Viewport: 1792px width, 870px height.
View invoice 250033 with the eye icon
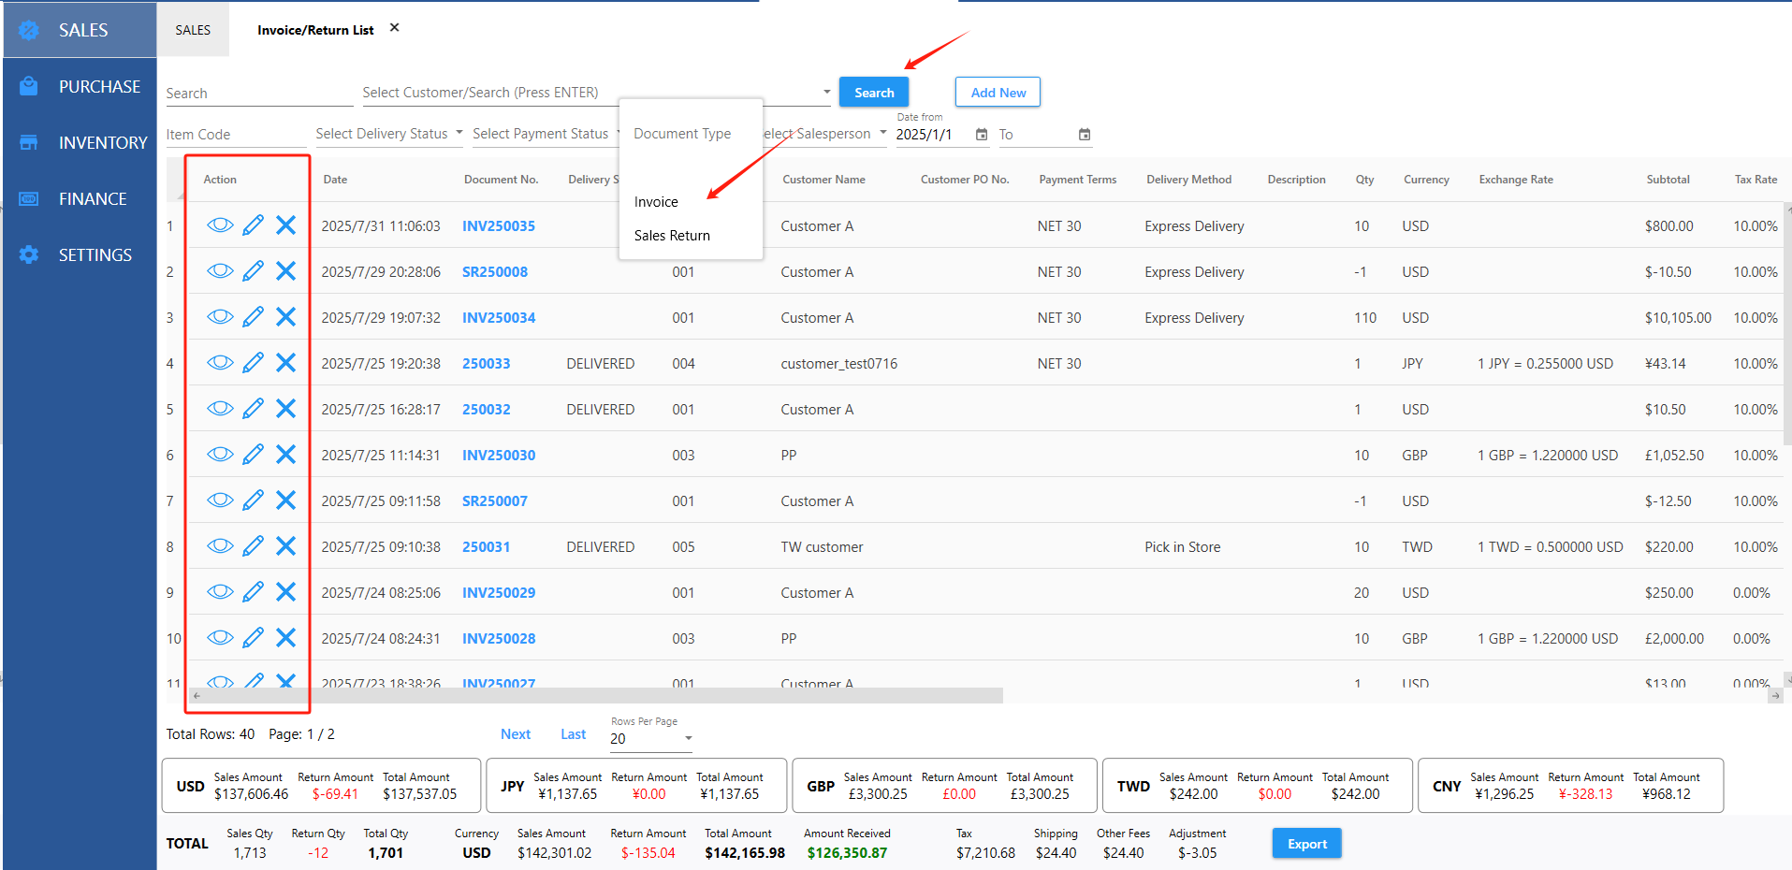point(220,363)
